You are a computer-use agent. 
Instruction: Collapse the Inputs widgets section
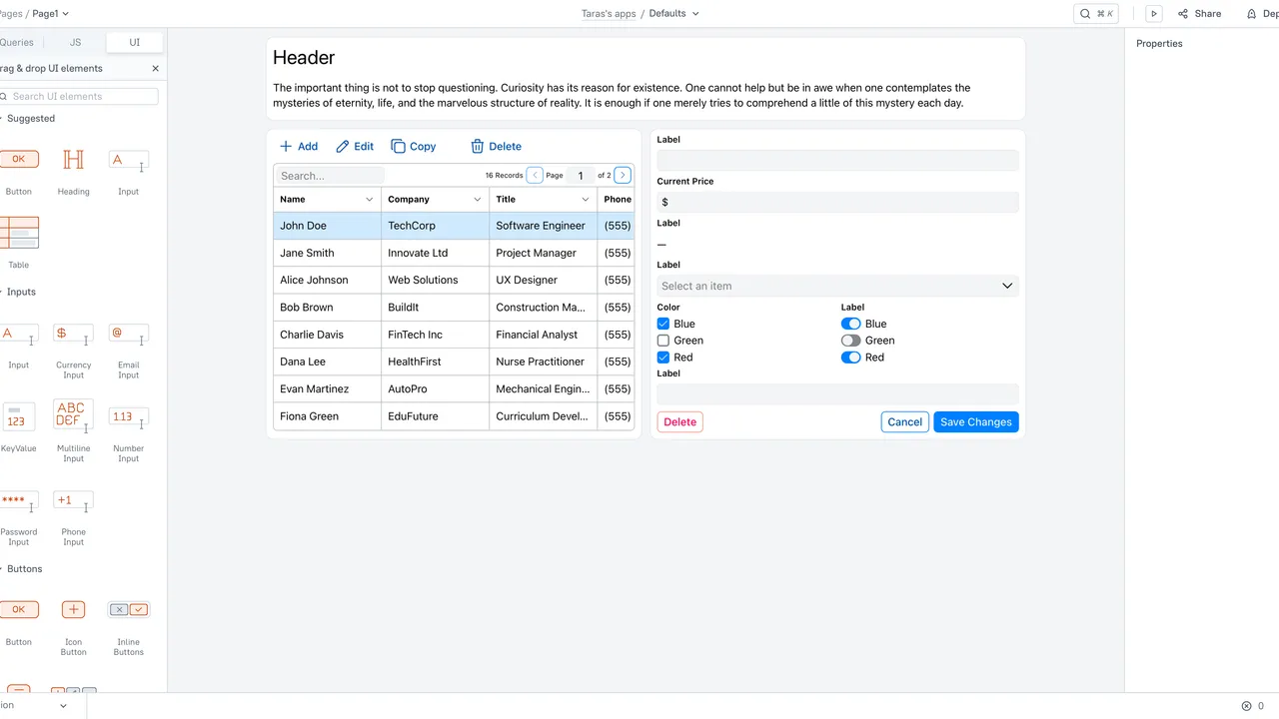[x=19, y=292]
